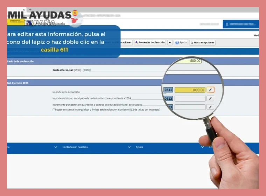Screen dimensions: 266x196
Task: Select the yellow 0611 amount field
Action: [190, 90]
